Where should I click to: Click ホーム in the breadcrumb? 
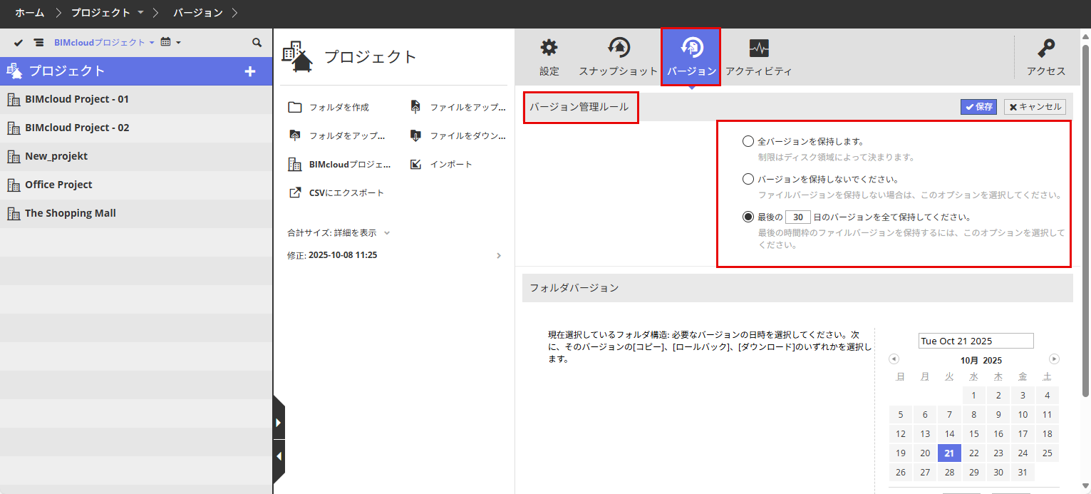30,13
